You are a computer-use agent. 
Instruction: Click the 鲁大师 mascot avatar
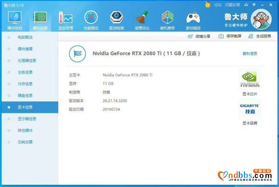coord(261,19)
